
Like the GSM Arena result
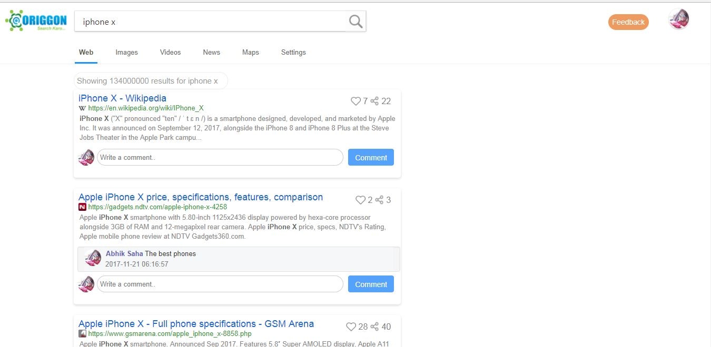point(351,326)
